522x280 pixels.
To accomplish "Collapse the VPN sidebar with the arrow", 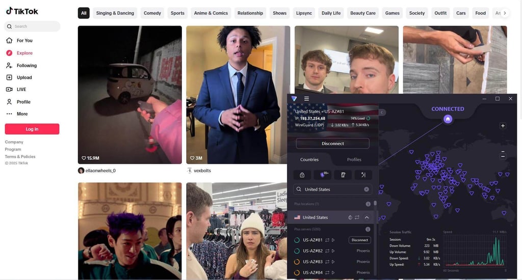I will click(x=382, y=113).
